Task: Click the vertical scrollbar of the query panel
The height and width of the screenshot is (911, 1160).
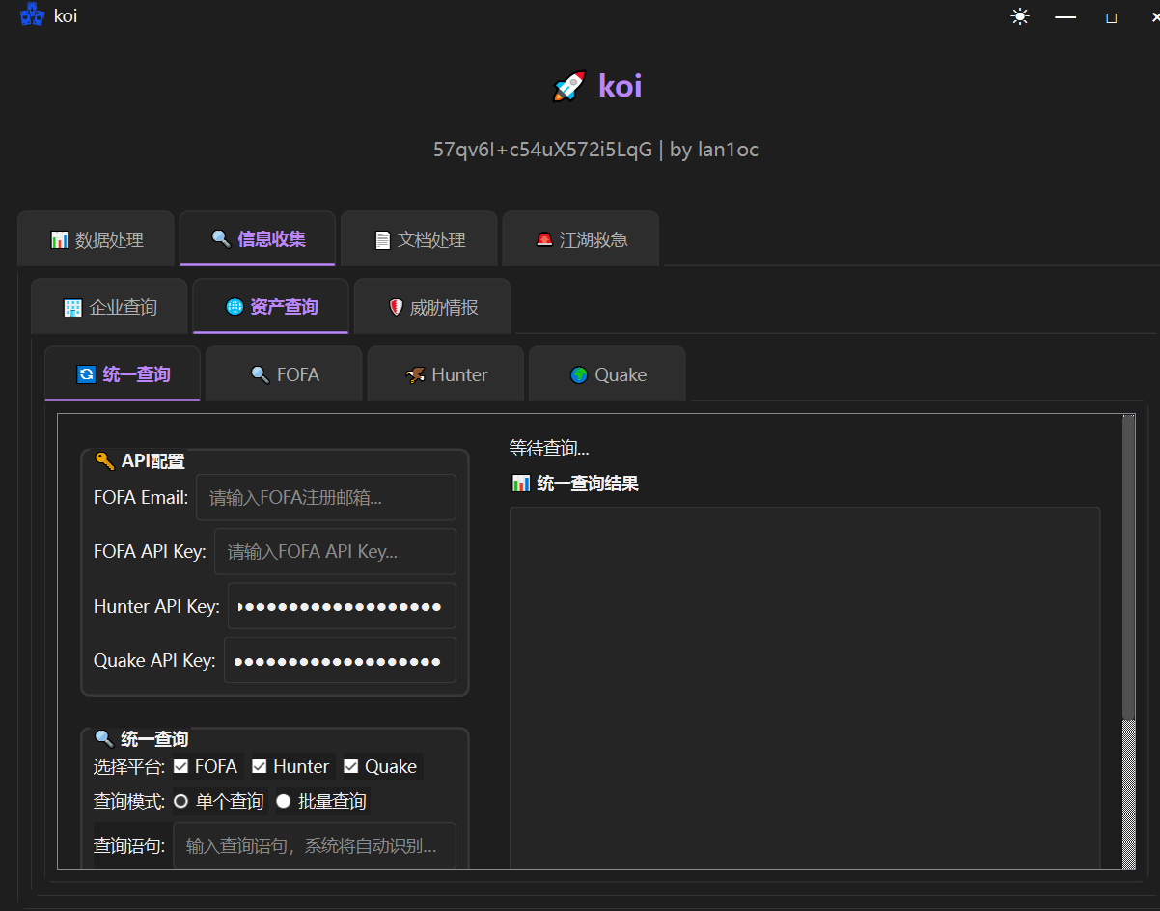Action: (x=1128, y=569)
